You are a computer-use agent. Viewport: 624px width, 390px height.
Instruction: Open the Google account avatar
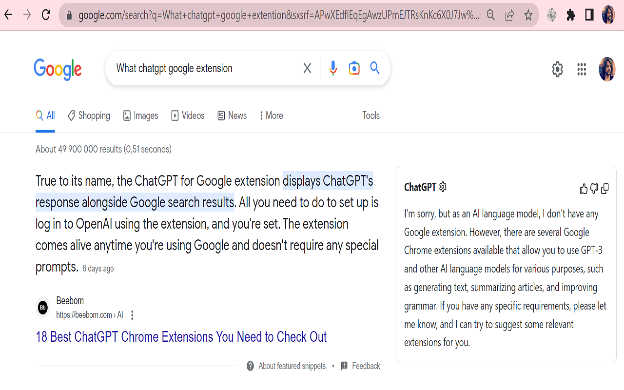(607, 69)
